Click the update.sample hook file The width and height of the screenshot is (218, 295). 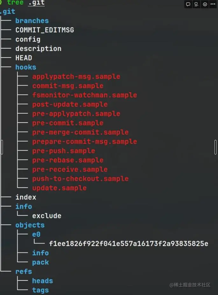click(59, 188)
